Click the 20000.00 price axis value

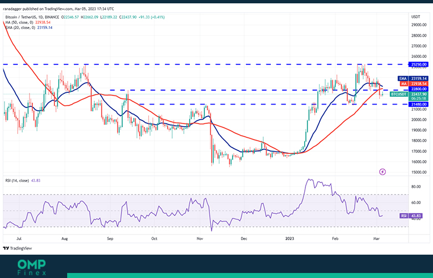point(419,120)
